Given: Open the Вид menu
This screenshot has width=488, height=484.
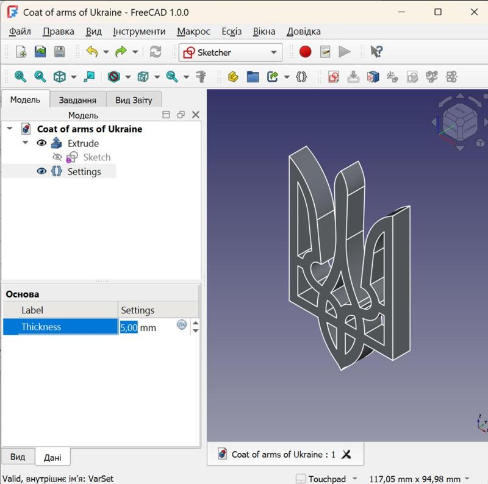Looking at the screenshot, I should pos(94,32).
